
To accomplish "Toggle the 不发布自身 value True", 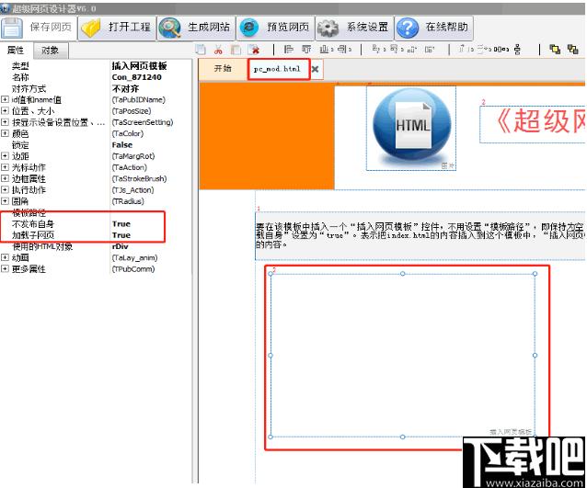I will (x=121, y=224).
